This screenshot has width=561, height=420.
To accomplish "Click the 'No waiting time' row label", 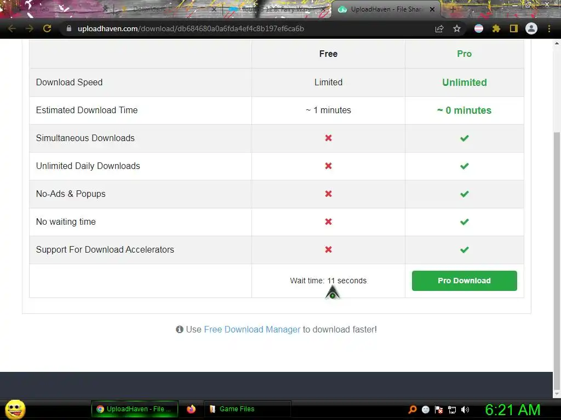I will pyautogui.click(x=66, y=221).
